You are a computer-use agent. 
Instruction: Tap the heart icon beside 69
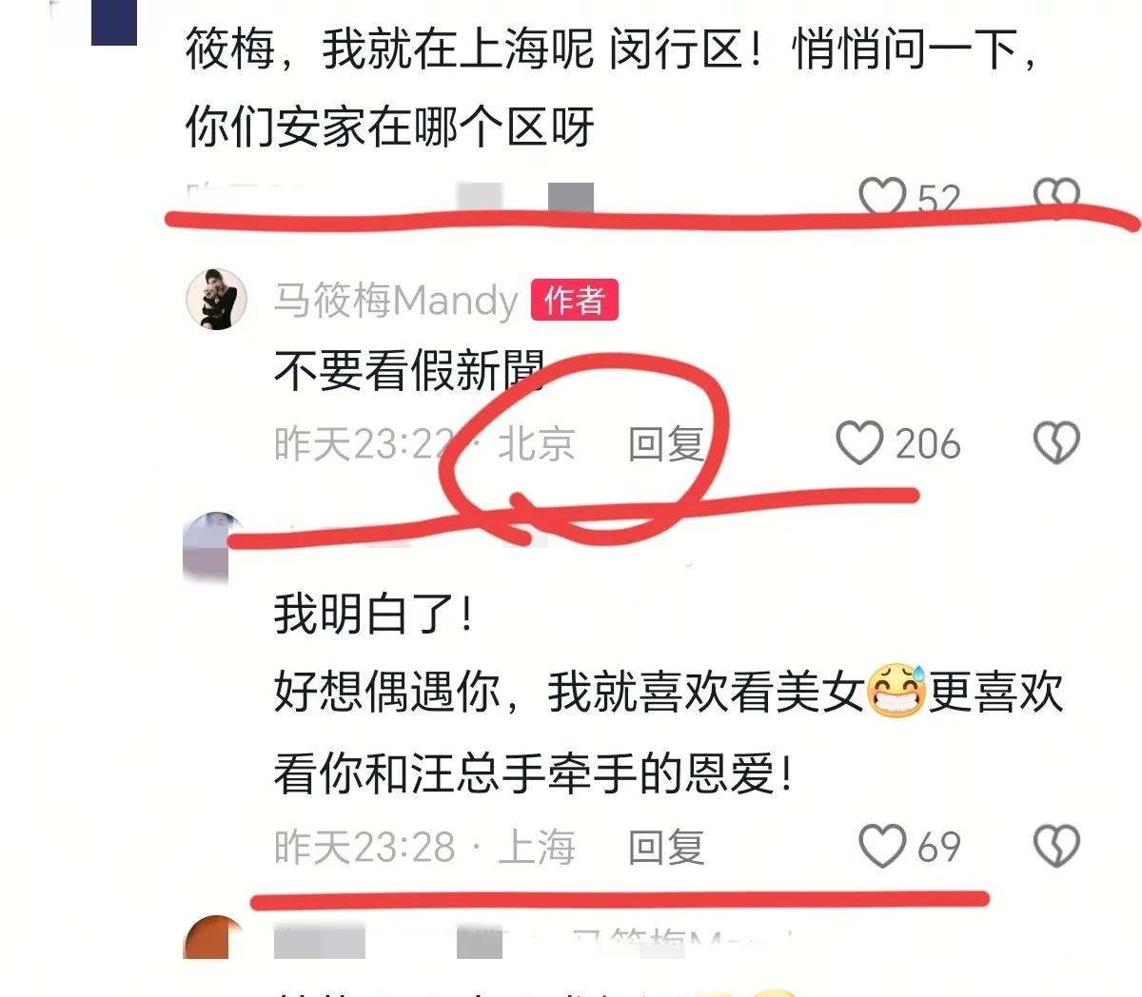(x=882, y=846)
